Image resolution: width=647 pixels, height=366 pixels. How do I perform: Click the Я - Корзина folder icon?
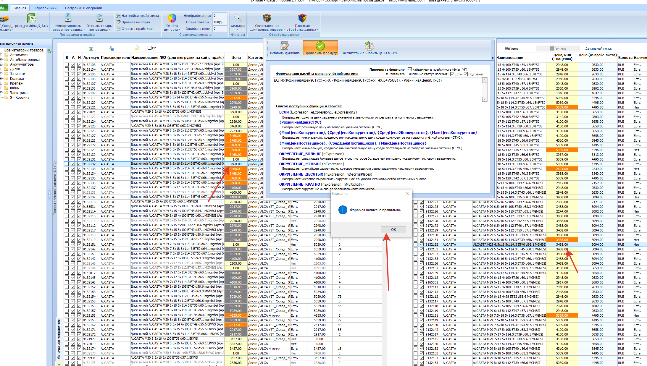click(6, 98)
